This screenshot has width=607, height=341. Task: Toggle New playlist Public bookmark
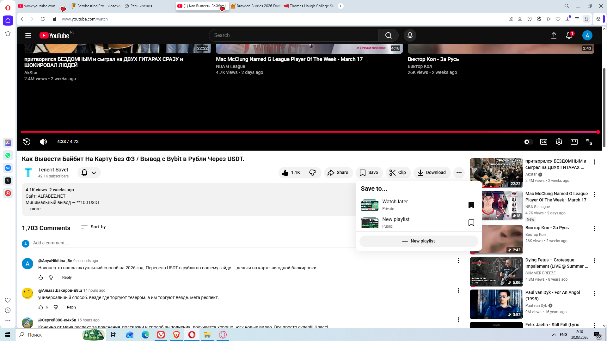[471, 223]
